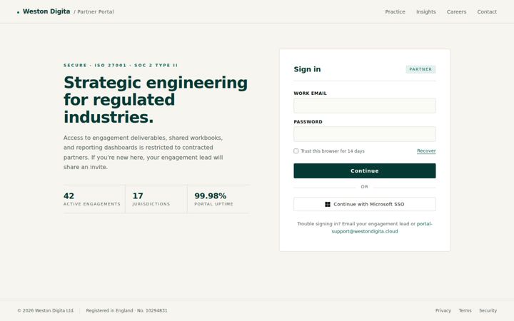Click the PARTNER badge

(420, 69)
